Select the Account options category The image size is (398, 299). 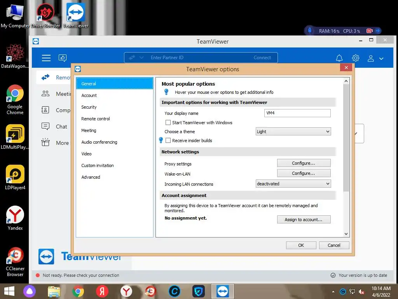point(115,95)
